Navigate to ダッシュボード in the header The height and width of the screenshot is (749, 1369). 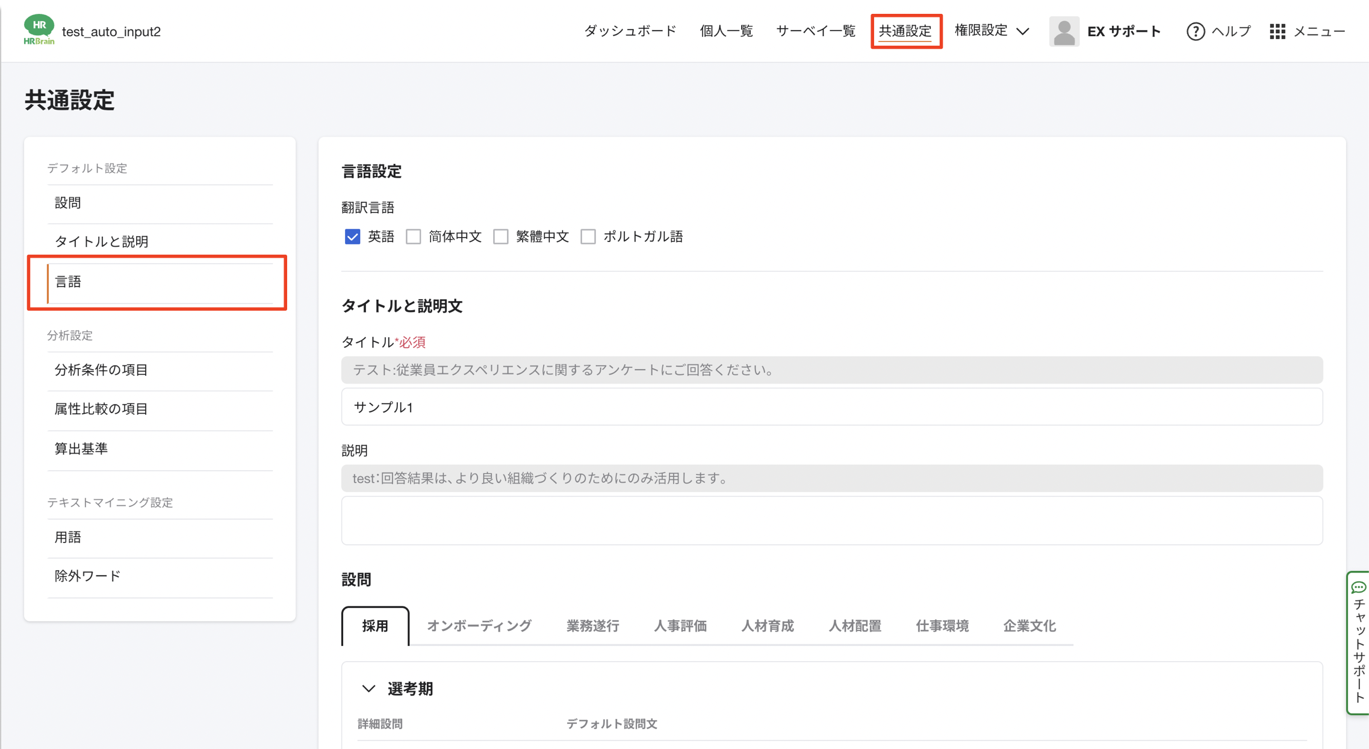tap(629, 31)
